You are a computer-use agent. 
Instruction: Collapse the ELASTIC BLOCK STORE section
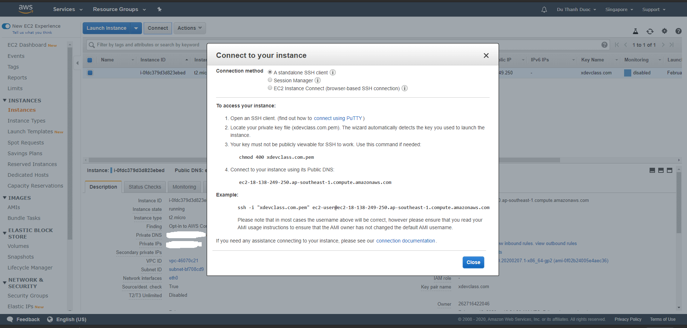5,233
